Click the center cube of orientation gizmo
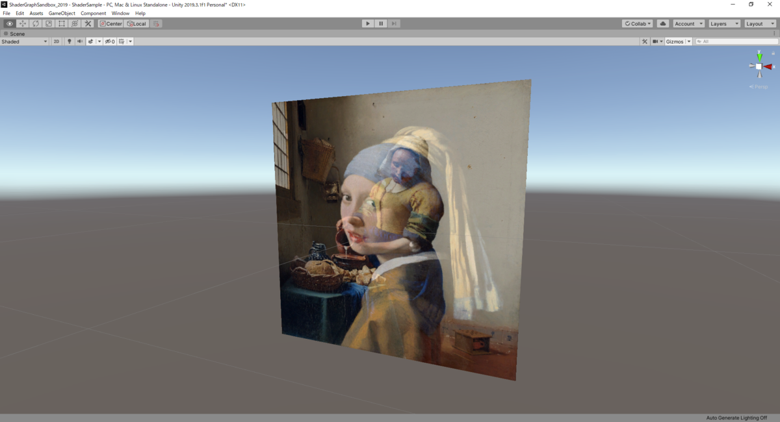Image resolution: width=780 pixels, height=422 pixels. [759, 66]
